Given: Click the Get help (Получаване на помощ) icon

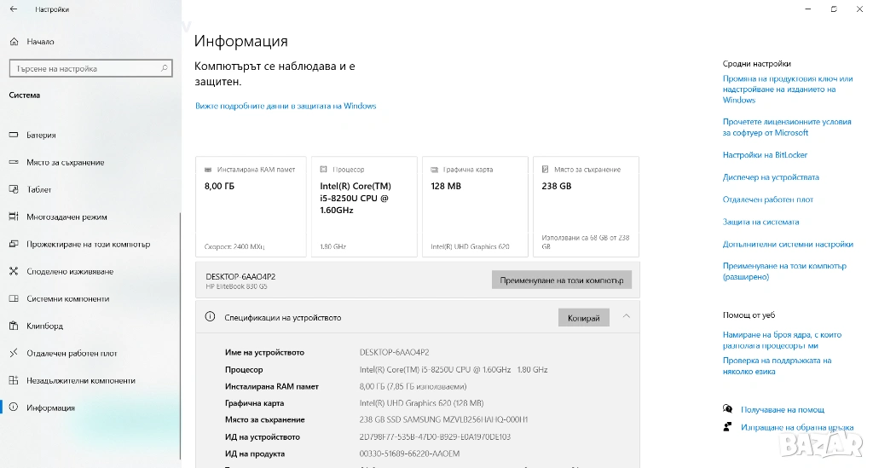Looking at the screenshot, I should 727,409.
